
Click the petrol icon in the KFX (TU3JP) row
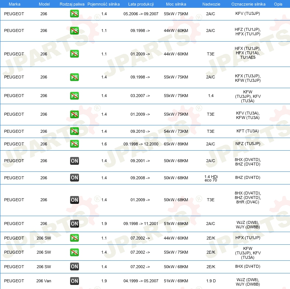pos(74,77)
